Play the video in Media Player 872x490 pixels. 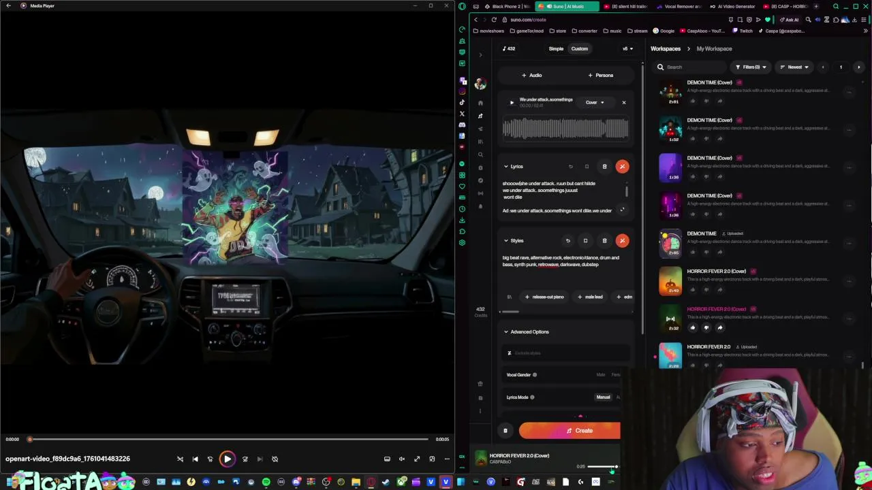228,459
